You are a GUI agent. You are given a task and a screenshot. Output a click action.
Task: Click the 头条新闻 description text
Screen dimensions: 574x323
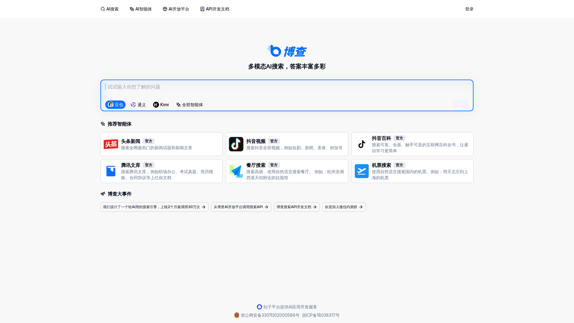tap(156, 148)
